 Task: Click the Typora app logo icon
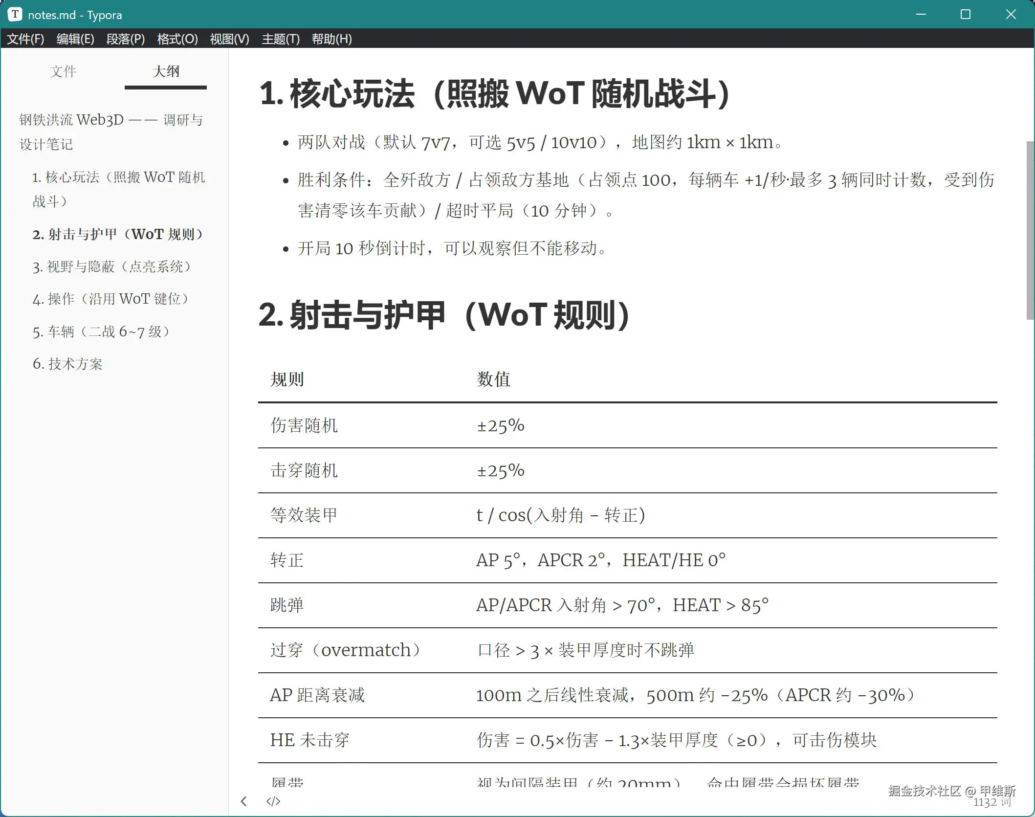15,14
